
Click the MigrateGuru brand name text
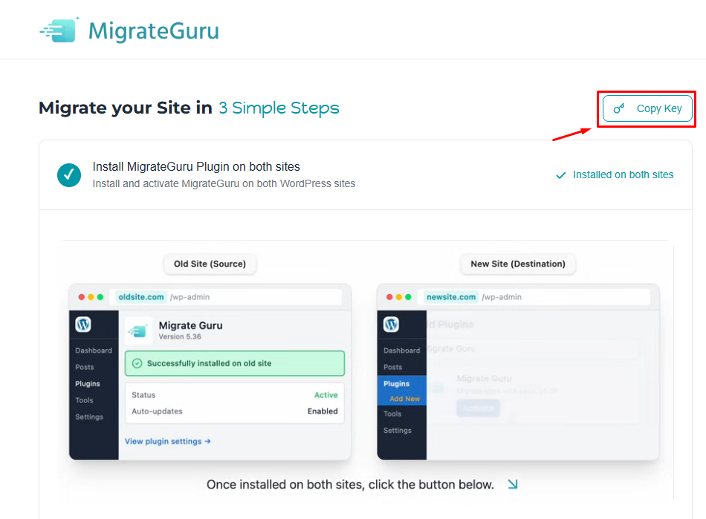(x=154, y=31)
